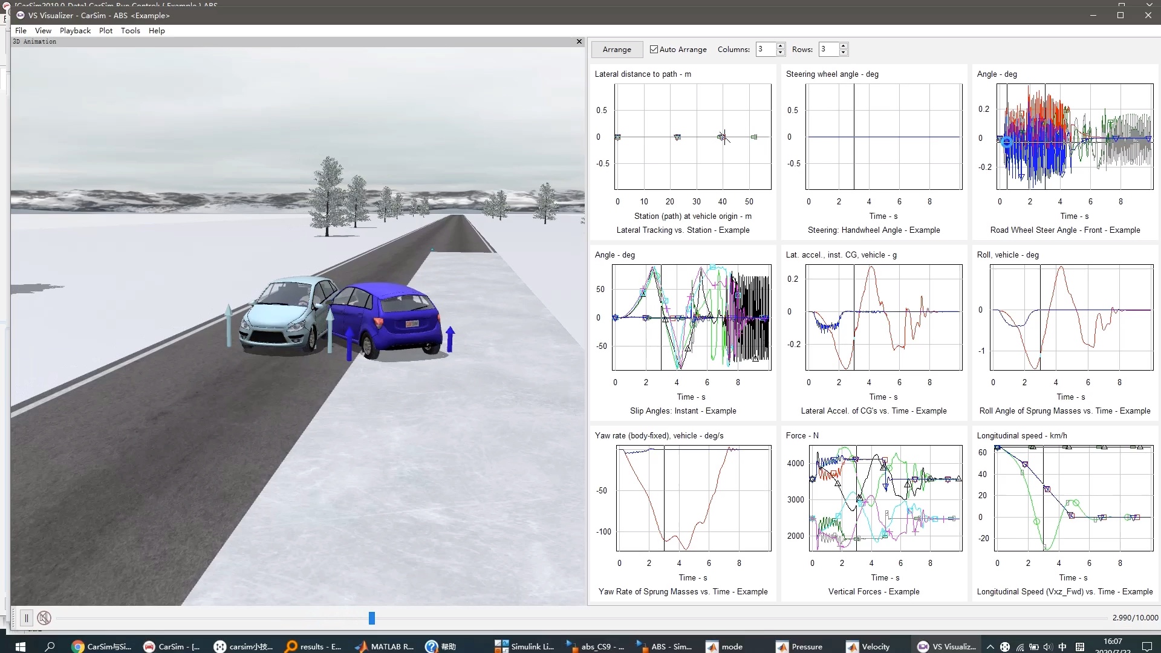This screenshot has height=653, width=1161.
Task: Open the Plot menu
Action: pyautogui.click(x=106, y=30)
